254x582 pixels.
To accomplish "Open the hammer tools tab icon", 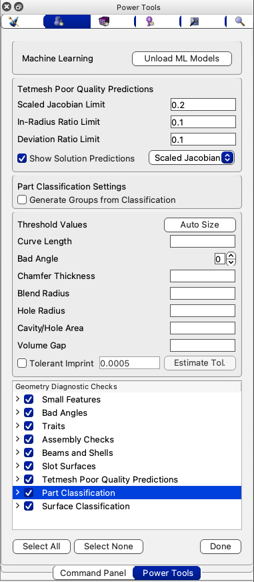I will [x=195, y=22].
